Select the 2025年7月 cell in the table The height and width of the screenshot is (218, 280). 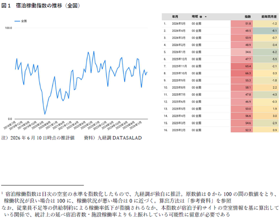point(179,95)
